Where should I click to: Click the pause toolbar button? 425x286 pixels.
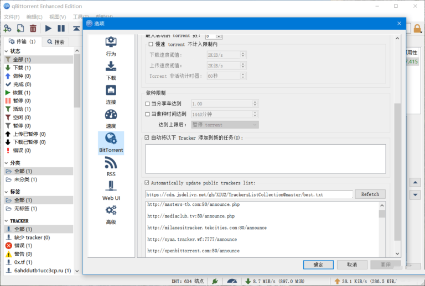pos(61,28)
